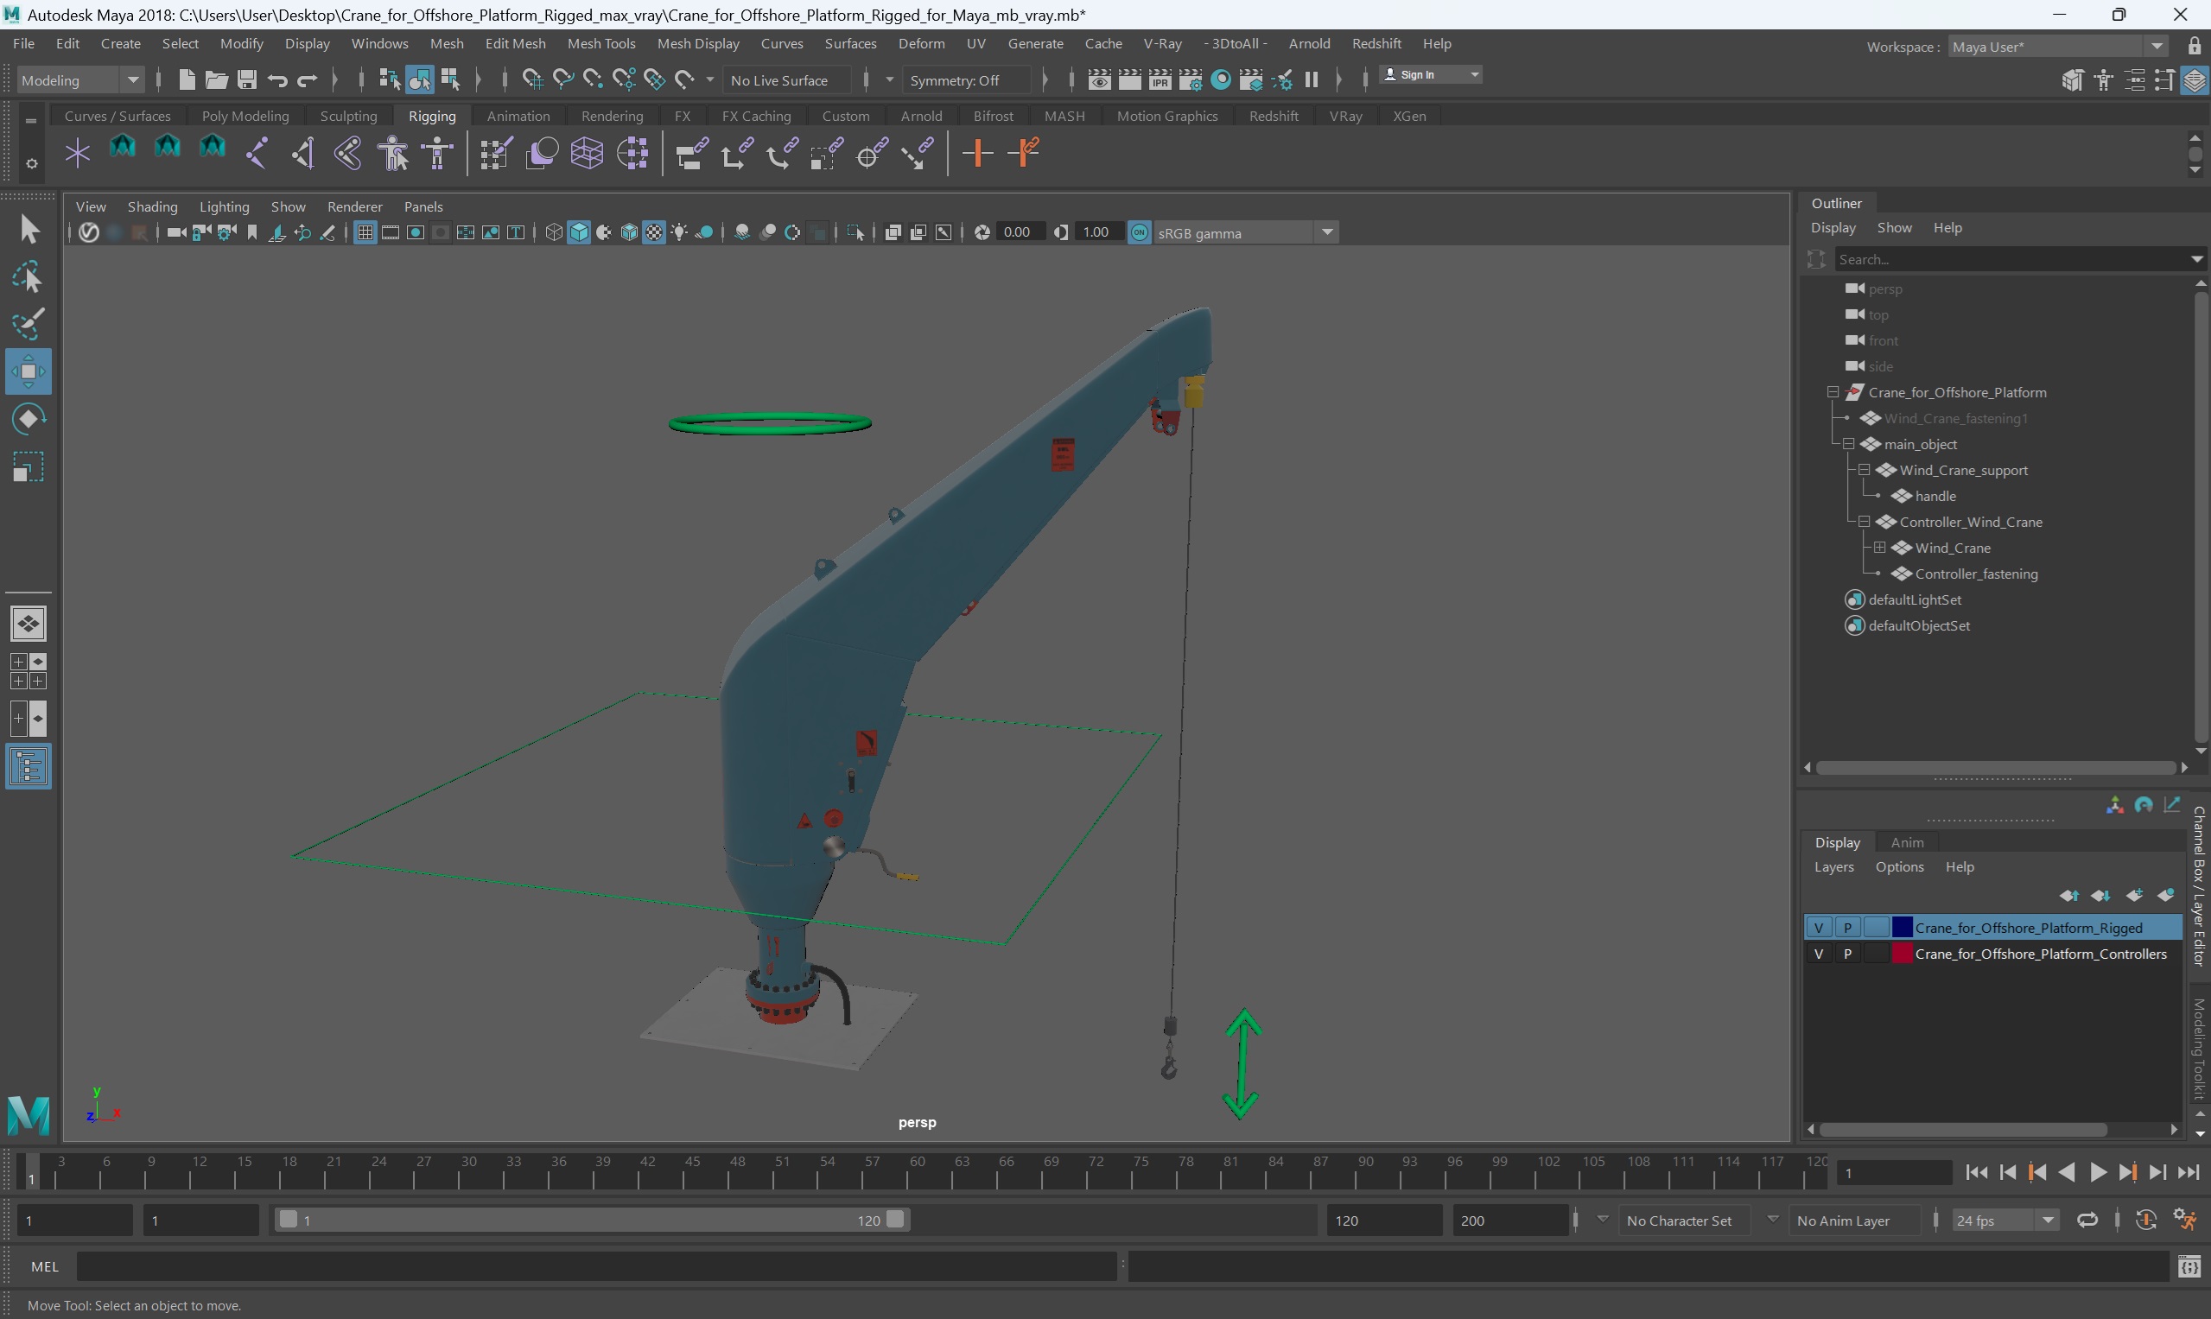Open the sRGB gamma view transform dropdown
This screenshot has width=2211, height=1319.
coord(1246,233)
